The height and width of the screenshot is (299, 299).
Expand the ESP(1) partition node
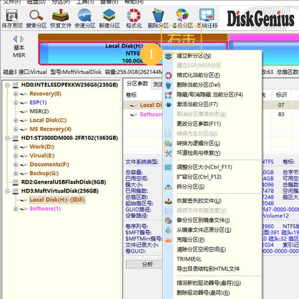pos(16,103)
